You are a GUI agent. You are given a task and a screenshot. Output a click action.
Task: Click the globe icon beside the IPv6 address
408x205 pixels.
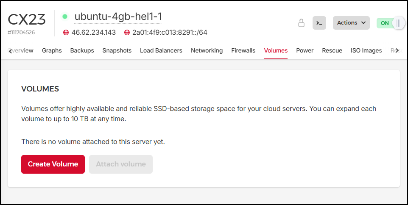127,33
